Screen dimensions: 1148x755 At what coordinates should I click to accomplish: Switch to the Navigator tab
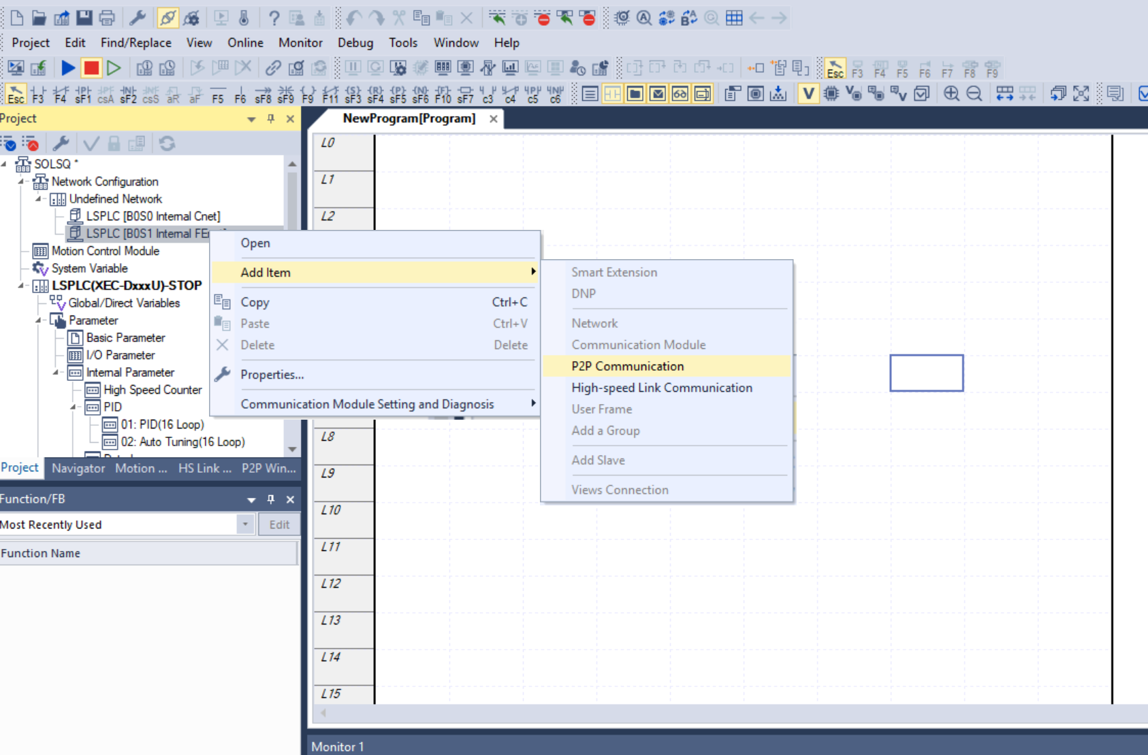click(78, 468)
